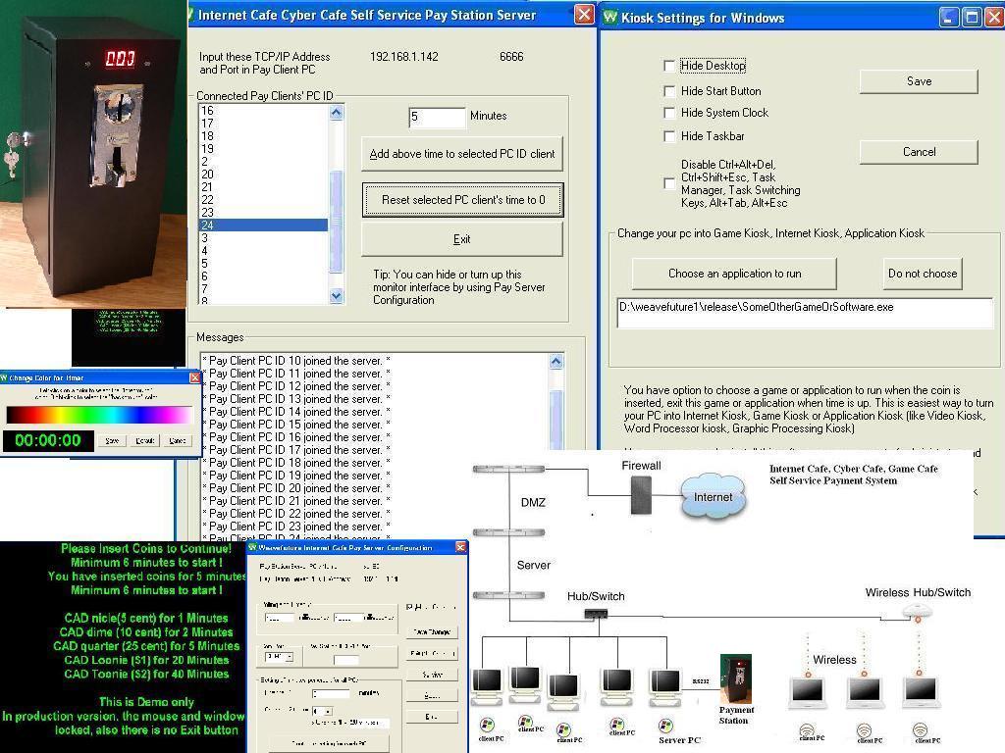Pick a color from the timer color spectrum bar

coord(98,414)
